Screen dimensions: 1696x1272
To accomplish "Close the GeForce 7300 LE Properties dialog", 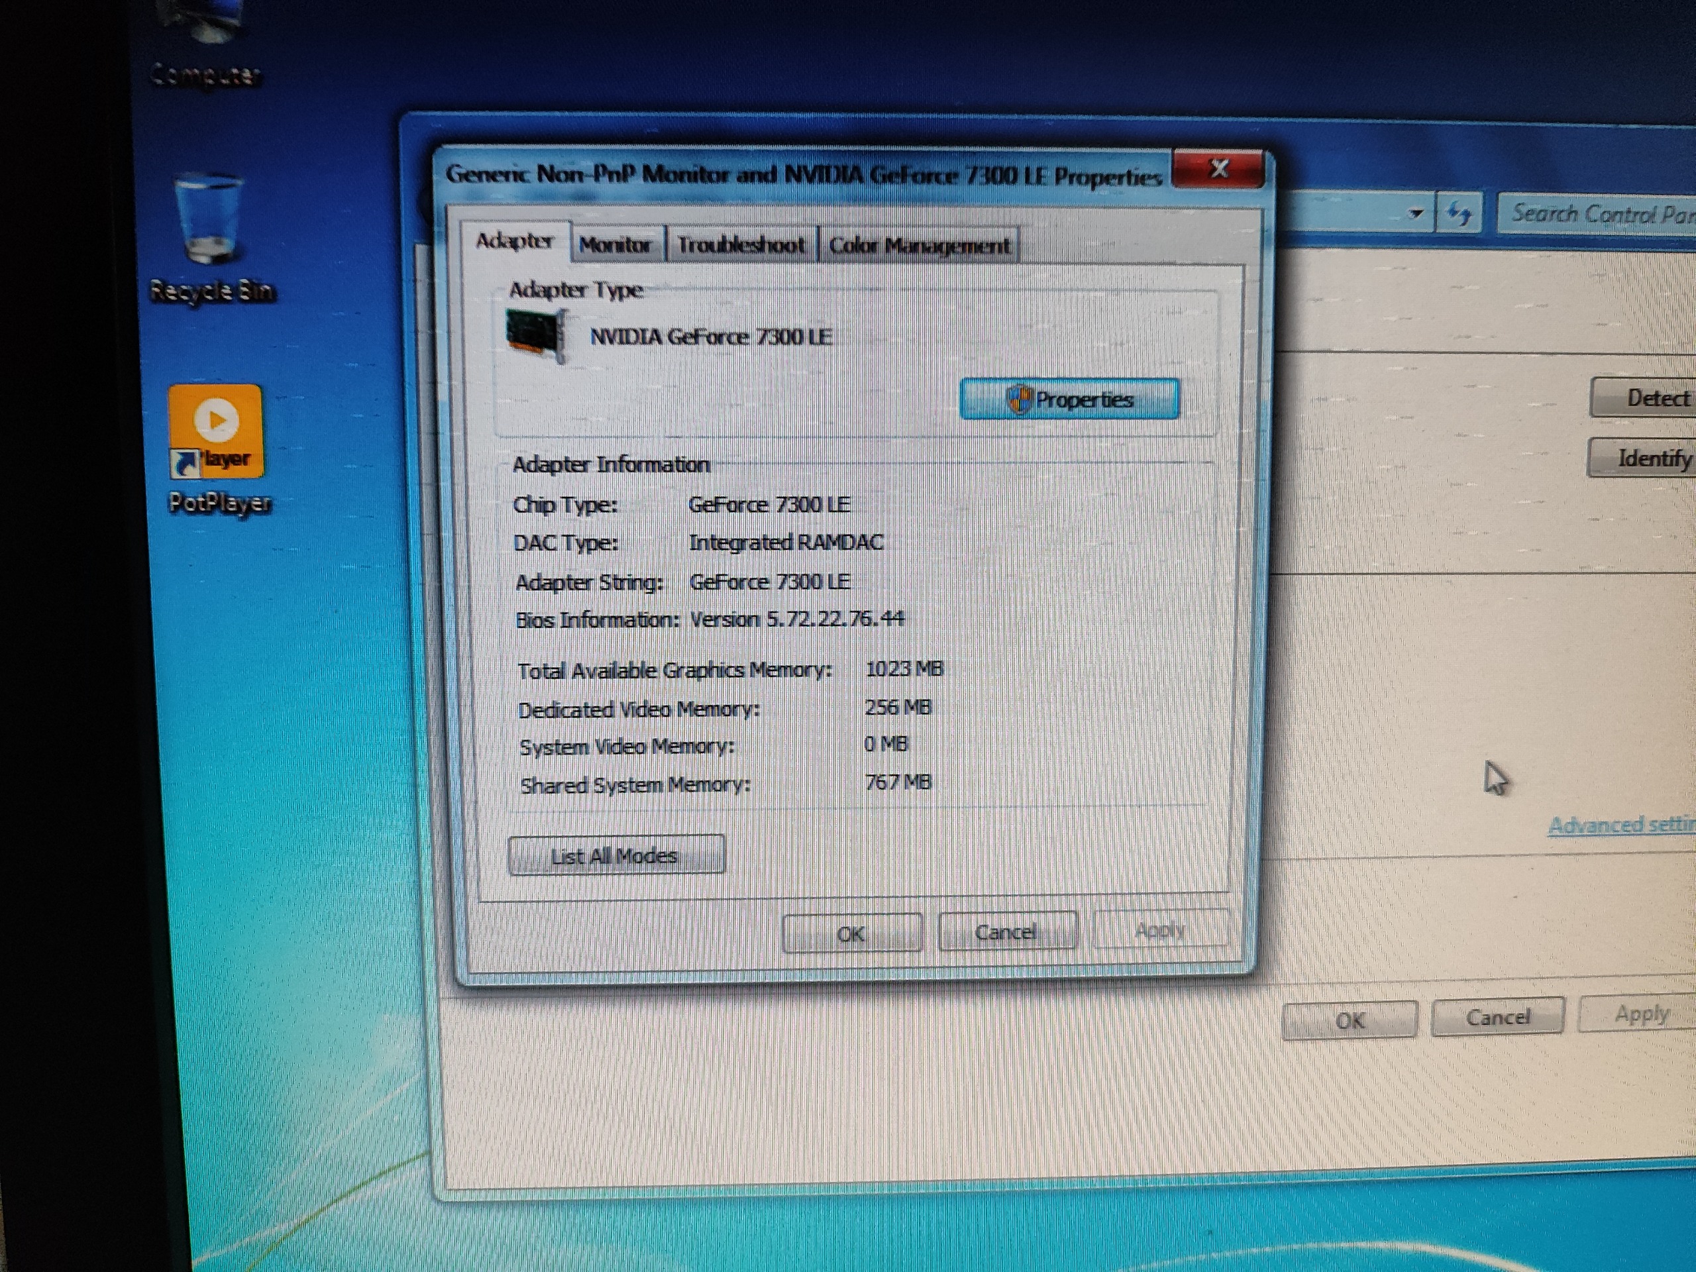I will [x=1218, y=169].
